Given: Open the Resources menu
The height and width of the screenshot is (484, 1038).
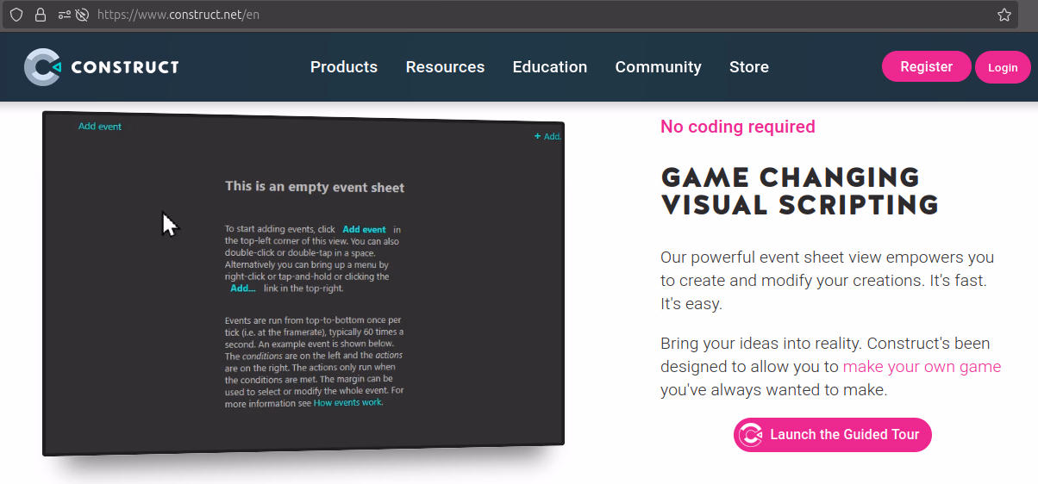Looking at the screenshot, I should 445,67.
